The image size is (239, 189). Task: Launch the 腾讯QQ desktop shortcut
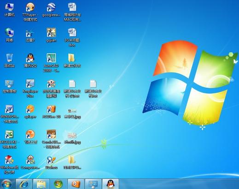[30, 61]
